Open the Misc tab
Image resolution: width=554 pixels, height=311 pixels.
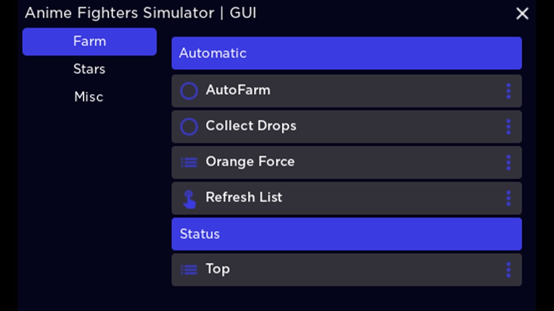pyautogui.click(x=89, y=97)
